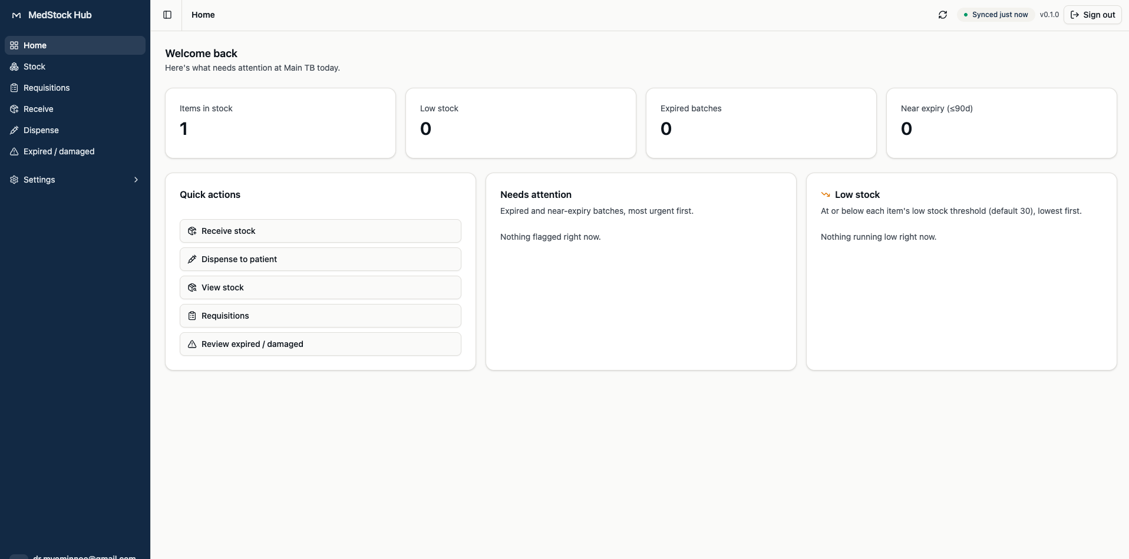Click the Near expiry (≤90d) card
Screen dimensions: 1129x559
click(x=1002, y=123)
